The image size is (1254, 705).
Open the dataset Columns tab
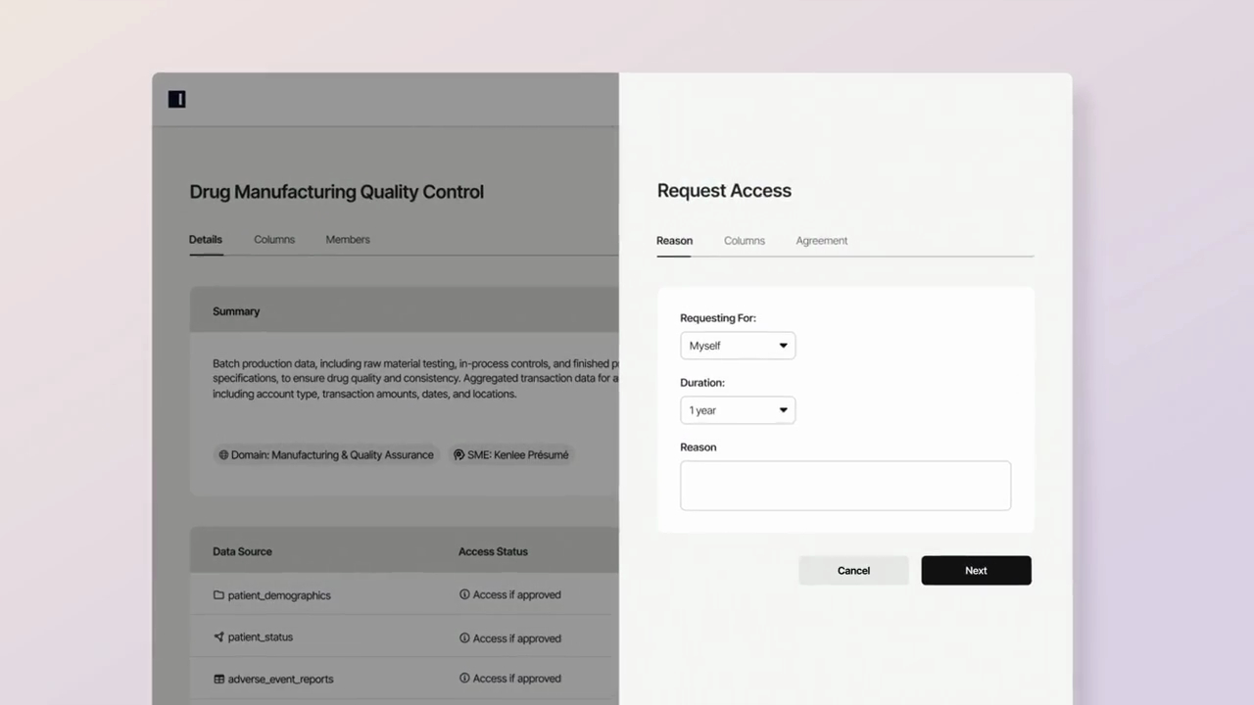[x=274, y=240]
